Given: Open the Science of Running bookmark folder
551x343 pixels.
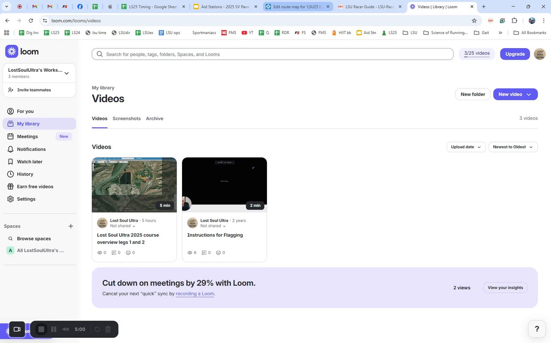Looking at the screenshot, I should pos(446,33).
